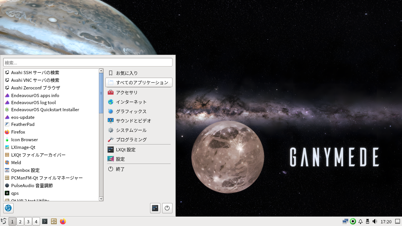Switch to virtual desktop 2
This screenshot has height=226, width=402.
tap(20, 221)
